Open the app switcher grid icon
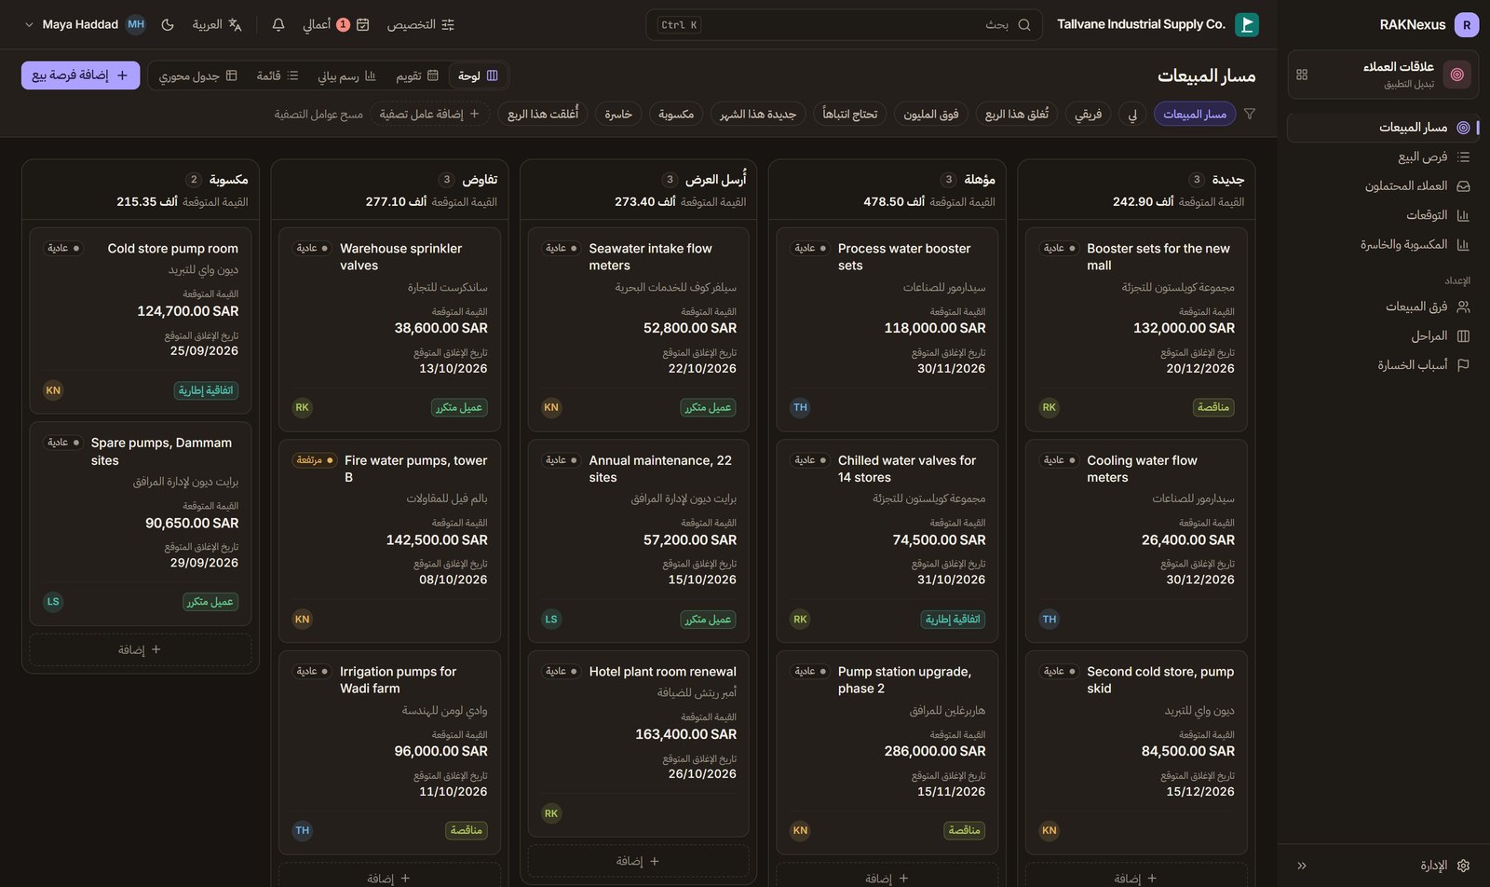This screenshot has width=1490, height=887. coord(1302,75)
